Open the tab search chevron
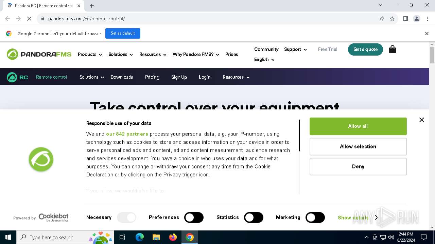 point(380,5)
